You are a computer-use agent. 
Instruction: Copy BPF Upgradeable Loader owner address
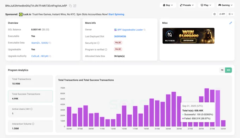tap(144, 30)
